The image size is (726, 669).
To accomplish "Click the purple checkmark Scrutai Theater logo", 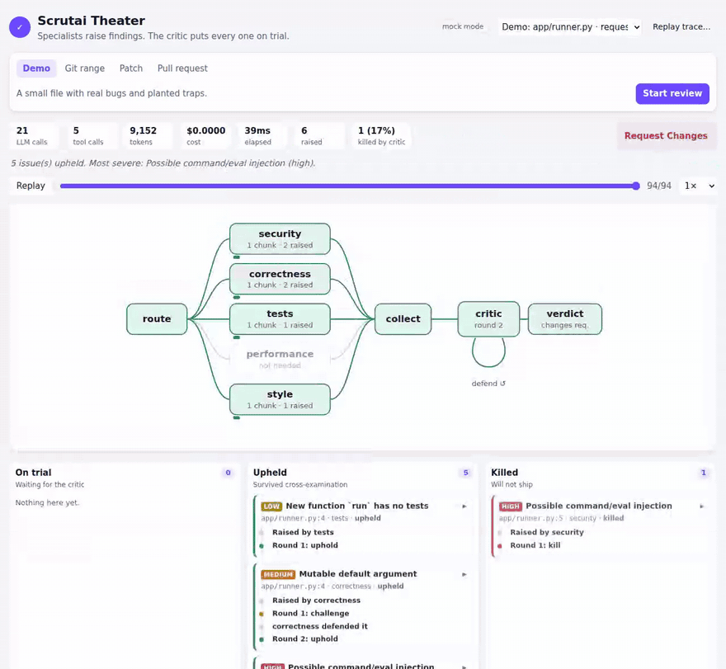I will (20, 27).
